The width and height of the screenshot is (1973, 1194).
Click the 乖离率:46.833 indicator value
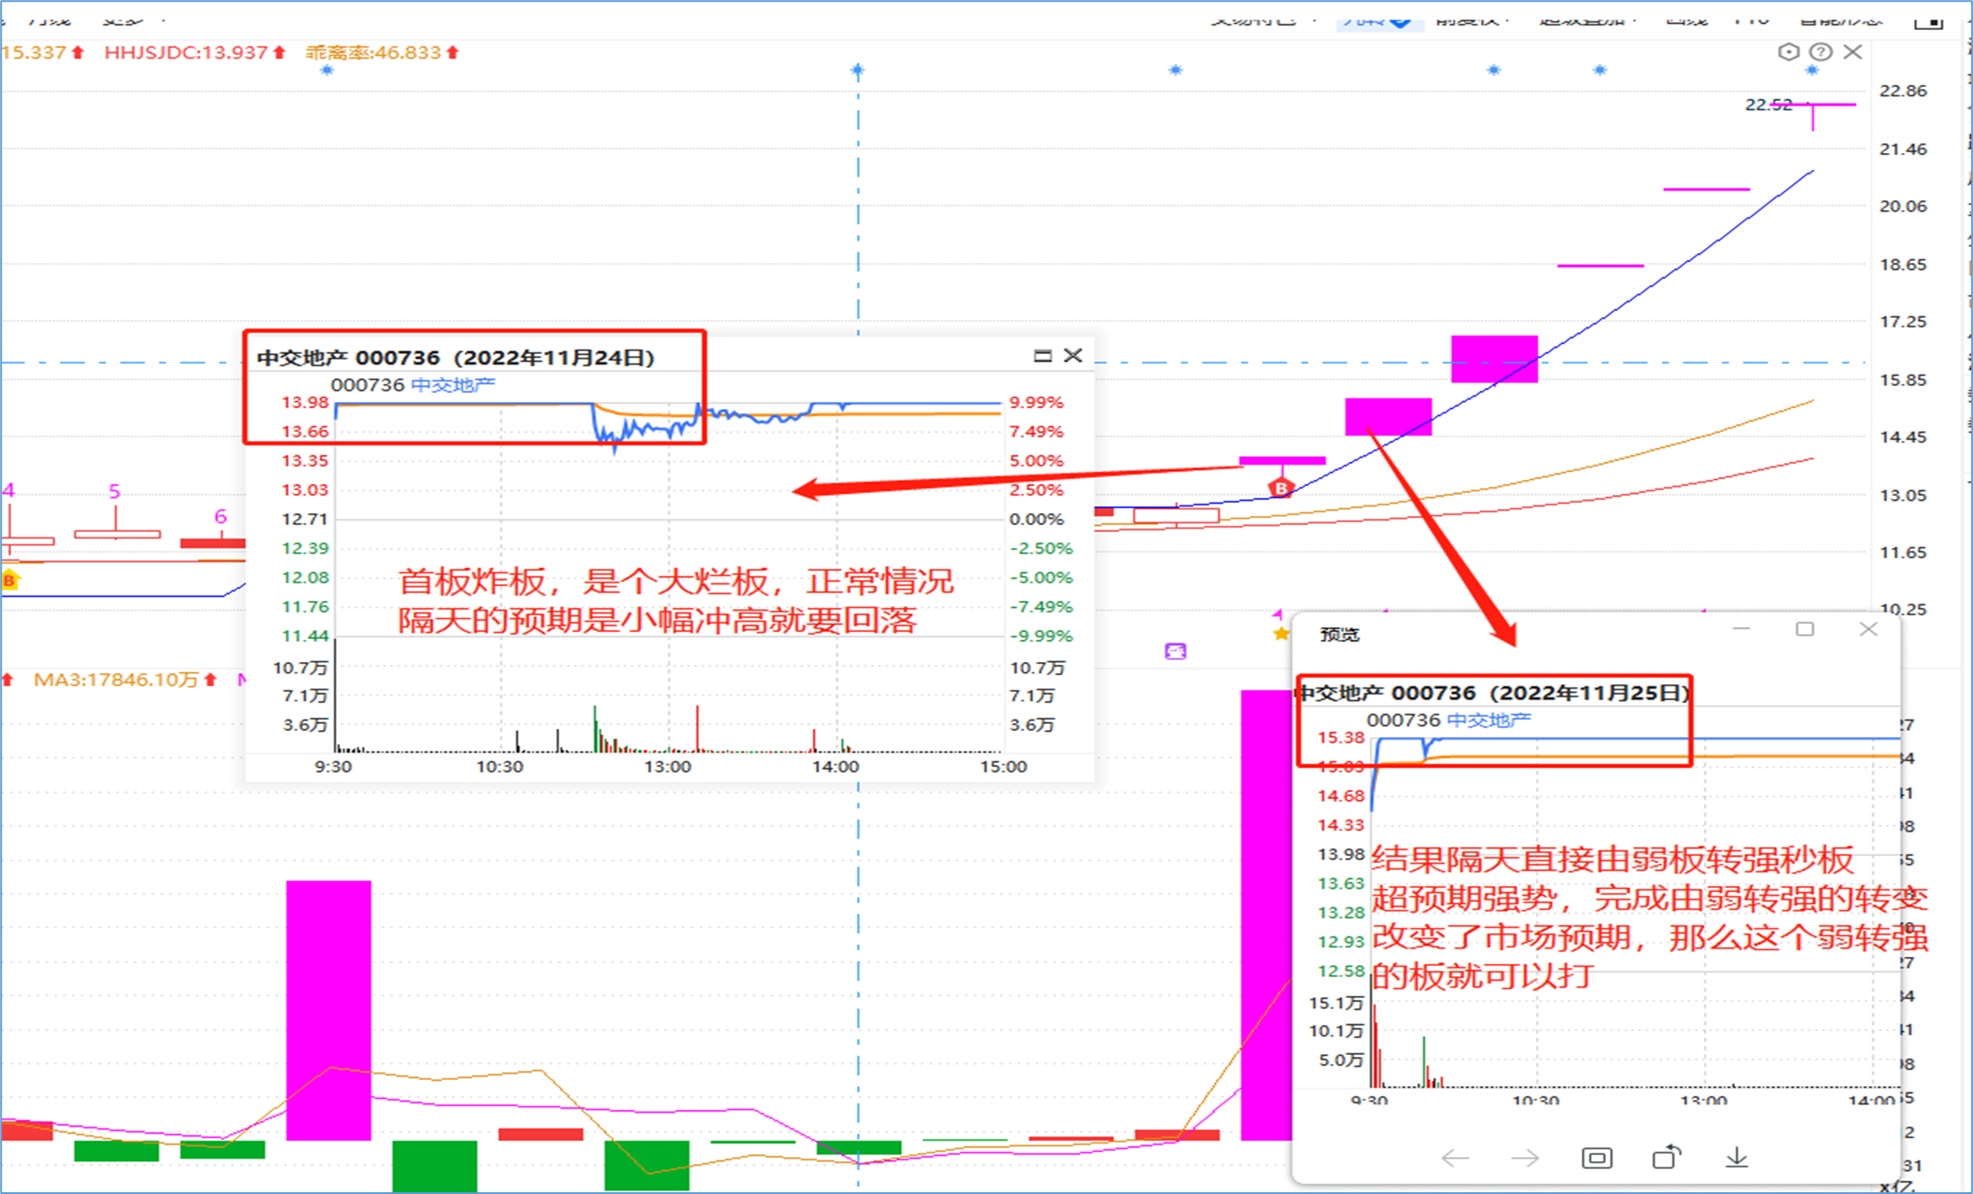(374, 52)
